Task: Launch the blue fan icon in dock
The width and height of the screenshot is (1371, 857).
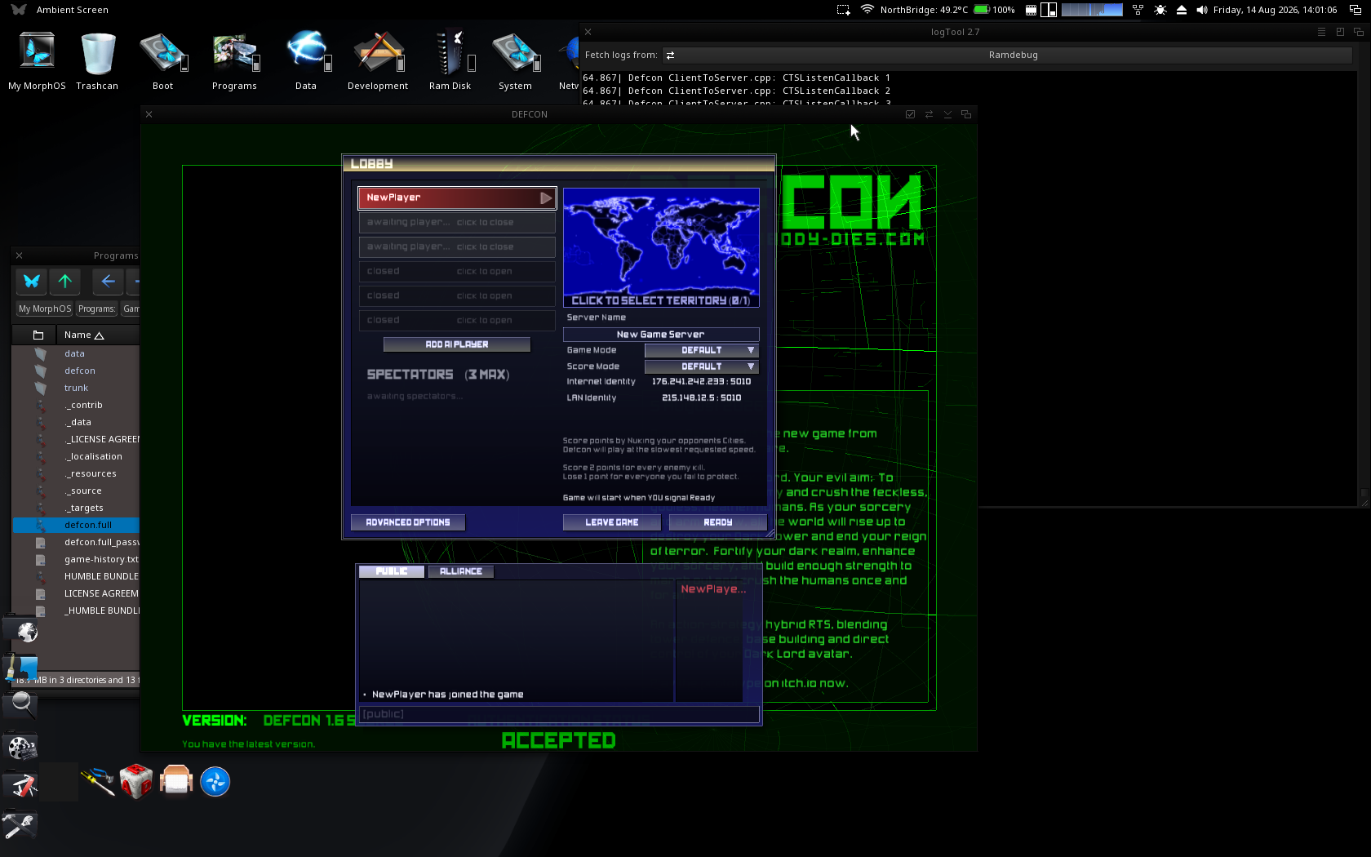Action: [x=215, y=782]
